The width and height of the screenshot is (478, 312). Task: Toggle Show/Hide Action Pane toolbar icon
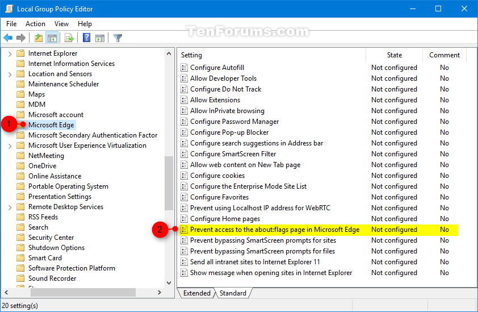[100, 38]
